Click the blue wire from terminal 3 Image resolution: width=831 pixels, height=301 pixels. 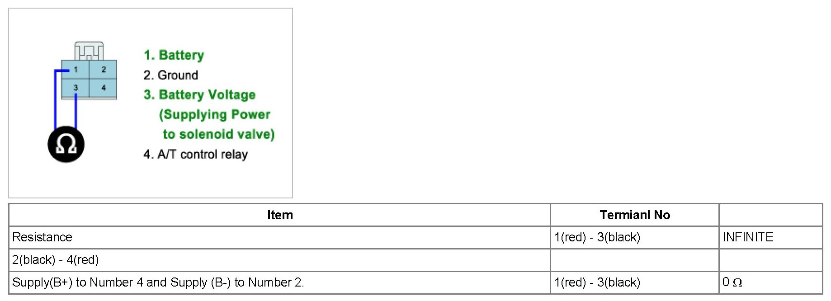tap(76, 111)
